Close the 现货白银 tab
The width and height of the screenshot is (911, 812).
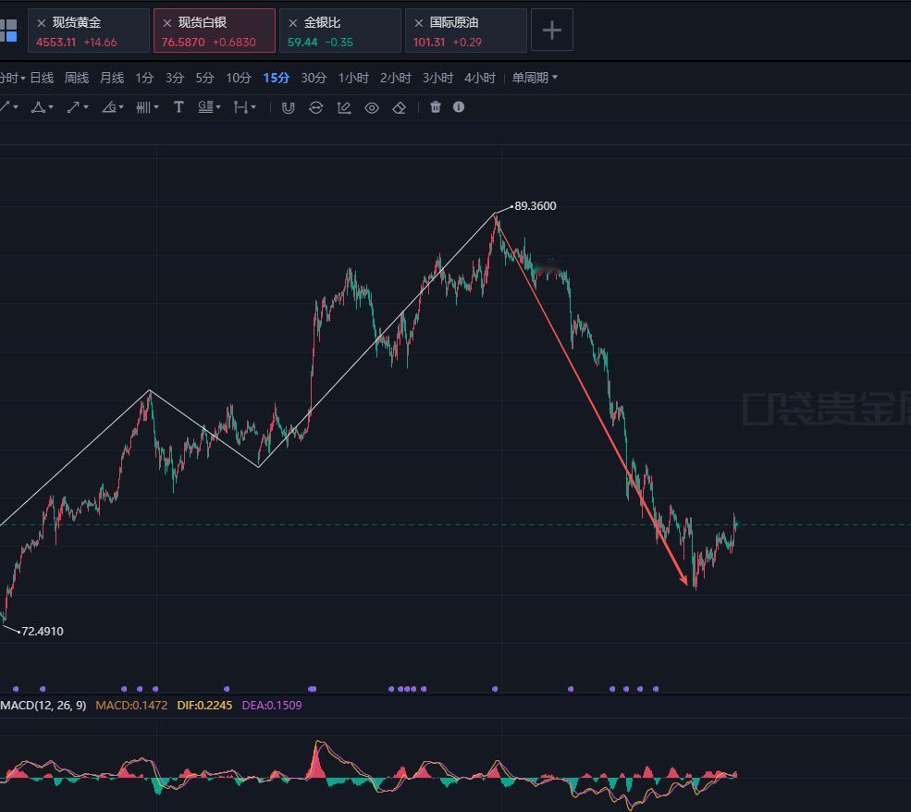pos(167,23)
